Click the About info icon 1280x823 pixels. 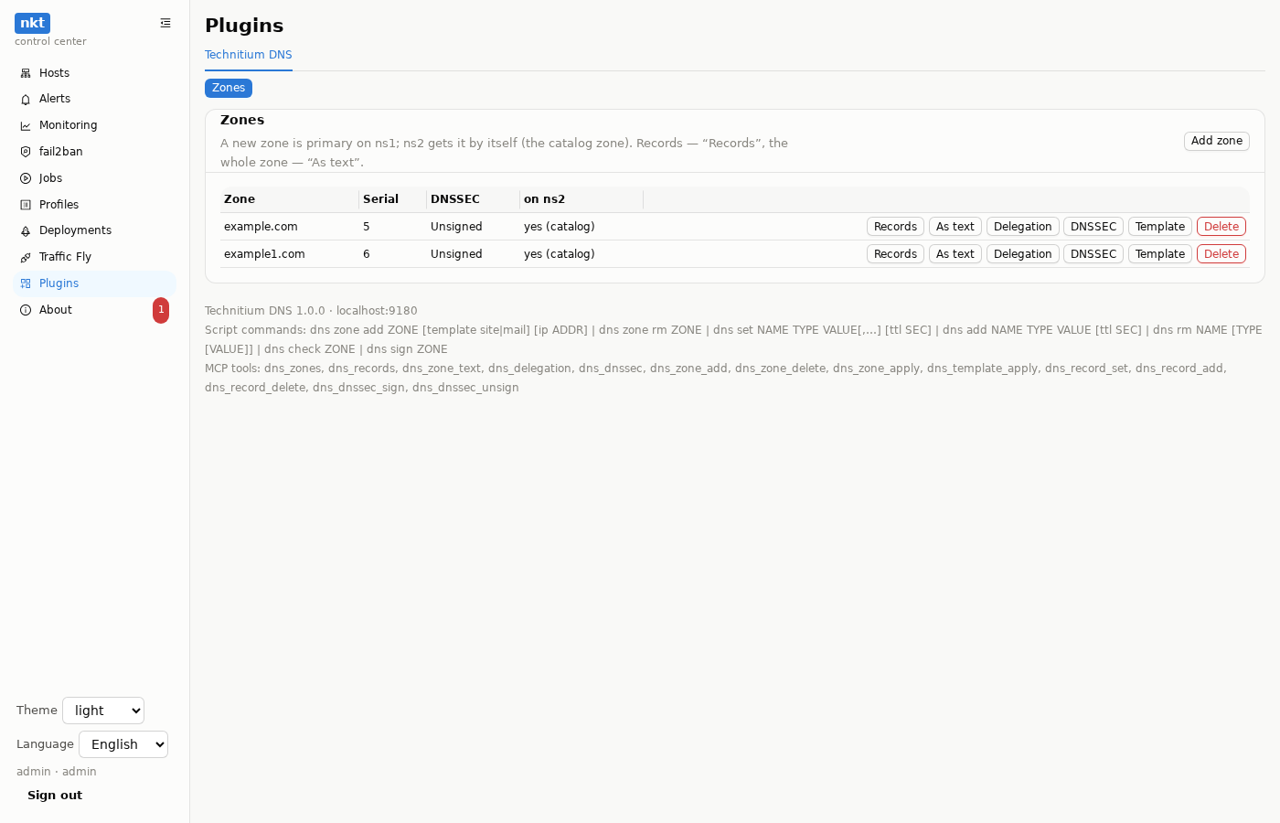point(26,310)
